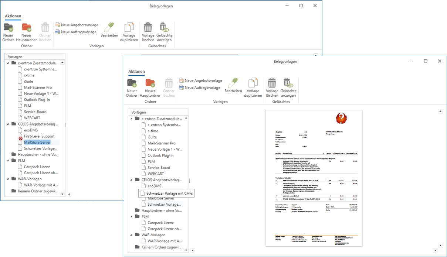
Task: Click Bearbeiten icon in the background window
Action: pyautogui.click(x=109, y=28)
